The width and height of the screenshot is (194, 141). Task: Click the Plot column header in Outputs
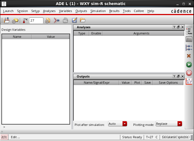point(136,83)
